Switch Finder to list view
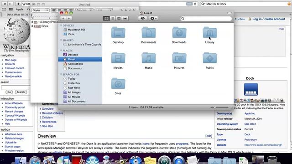 coord(113,18)
